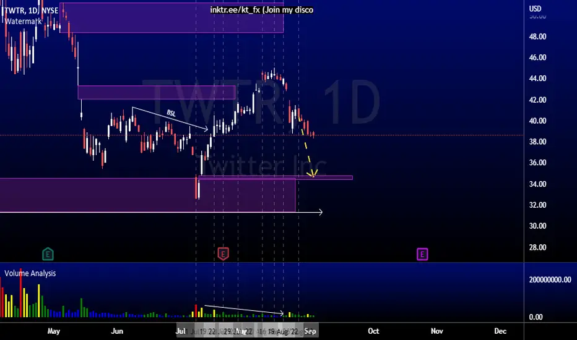Click the 42.00 price level on the axis
The width and height of the screenshot is (577, 340).
[x=537, y=100]
